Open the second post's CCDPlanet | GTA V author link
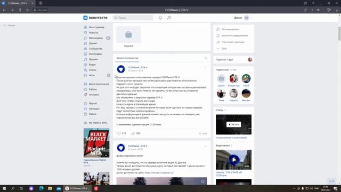 pyautogui.click(x=137, y=146)
